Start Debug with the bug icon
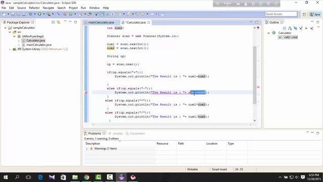The width and height of the screenshot is (323, 182). click(x=30, y=14)
